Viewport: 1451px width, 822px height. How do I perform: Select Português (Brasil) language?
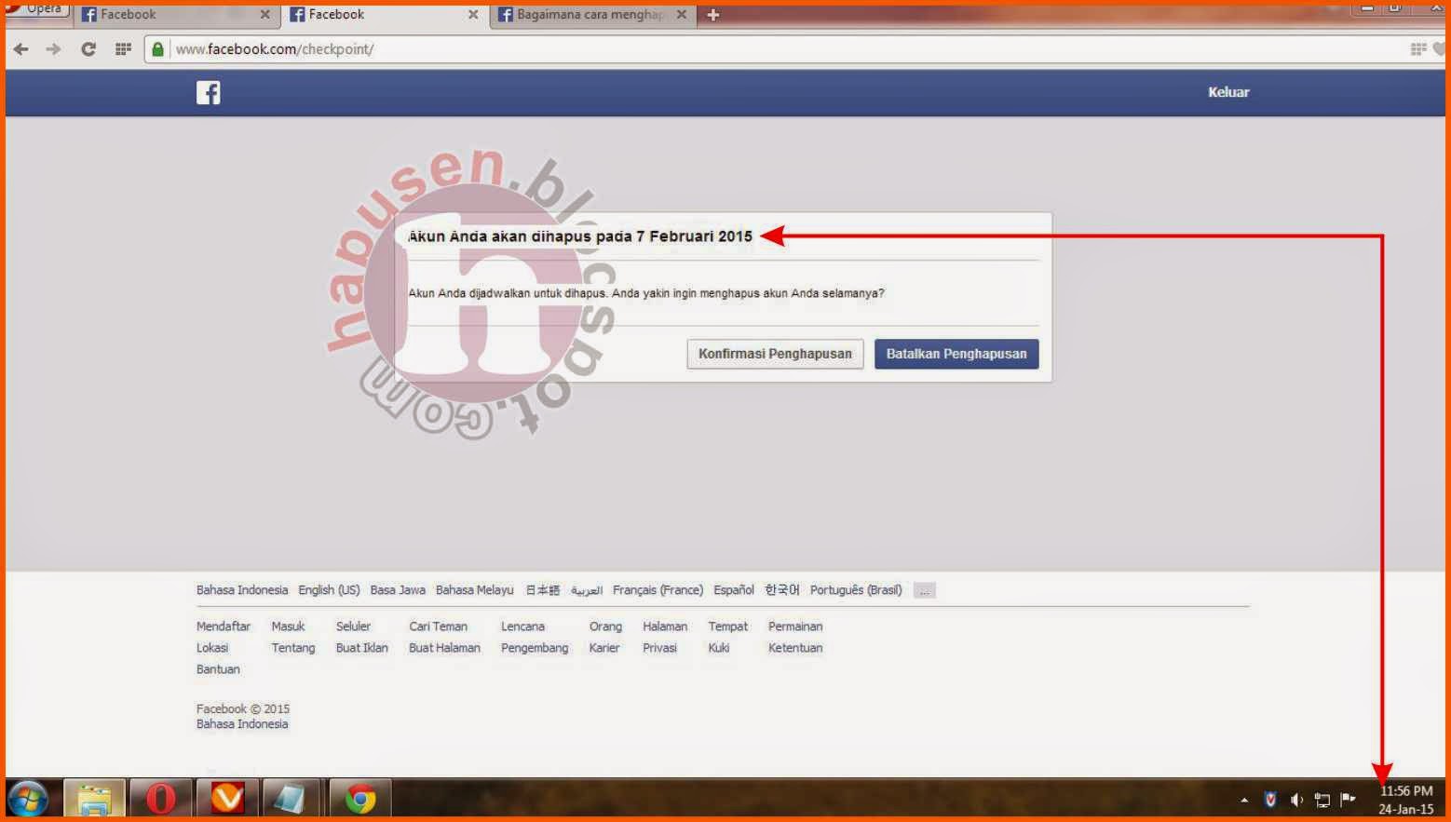pos(856,590)
